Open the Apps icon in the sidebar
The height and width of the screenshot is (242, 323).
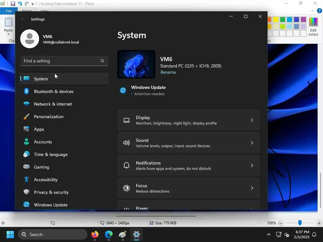tap(26, 129)
